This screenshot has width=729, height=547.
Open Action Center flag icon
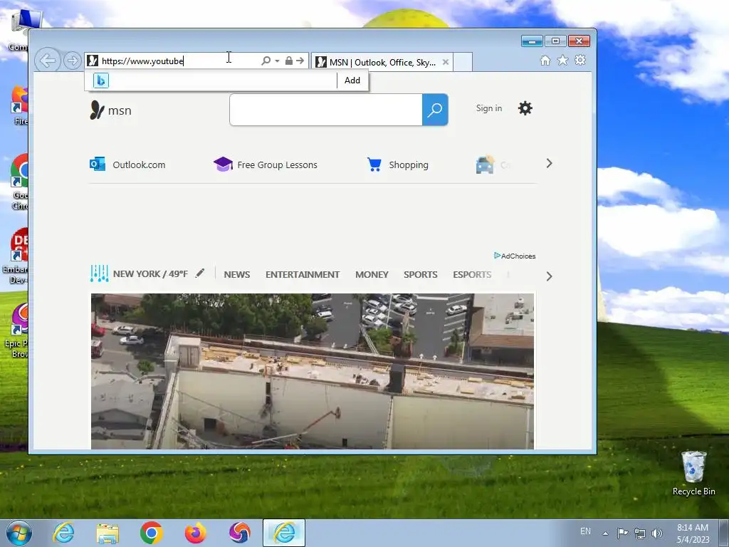622,533
